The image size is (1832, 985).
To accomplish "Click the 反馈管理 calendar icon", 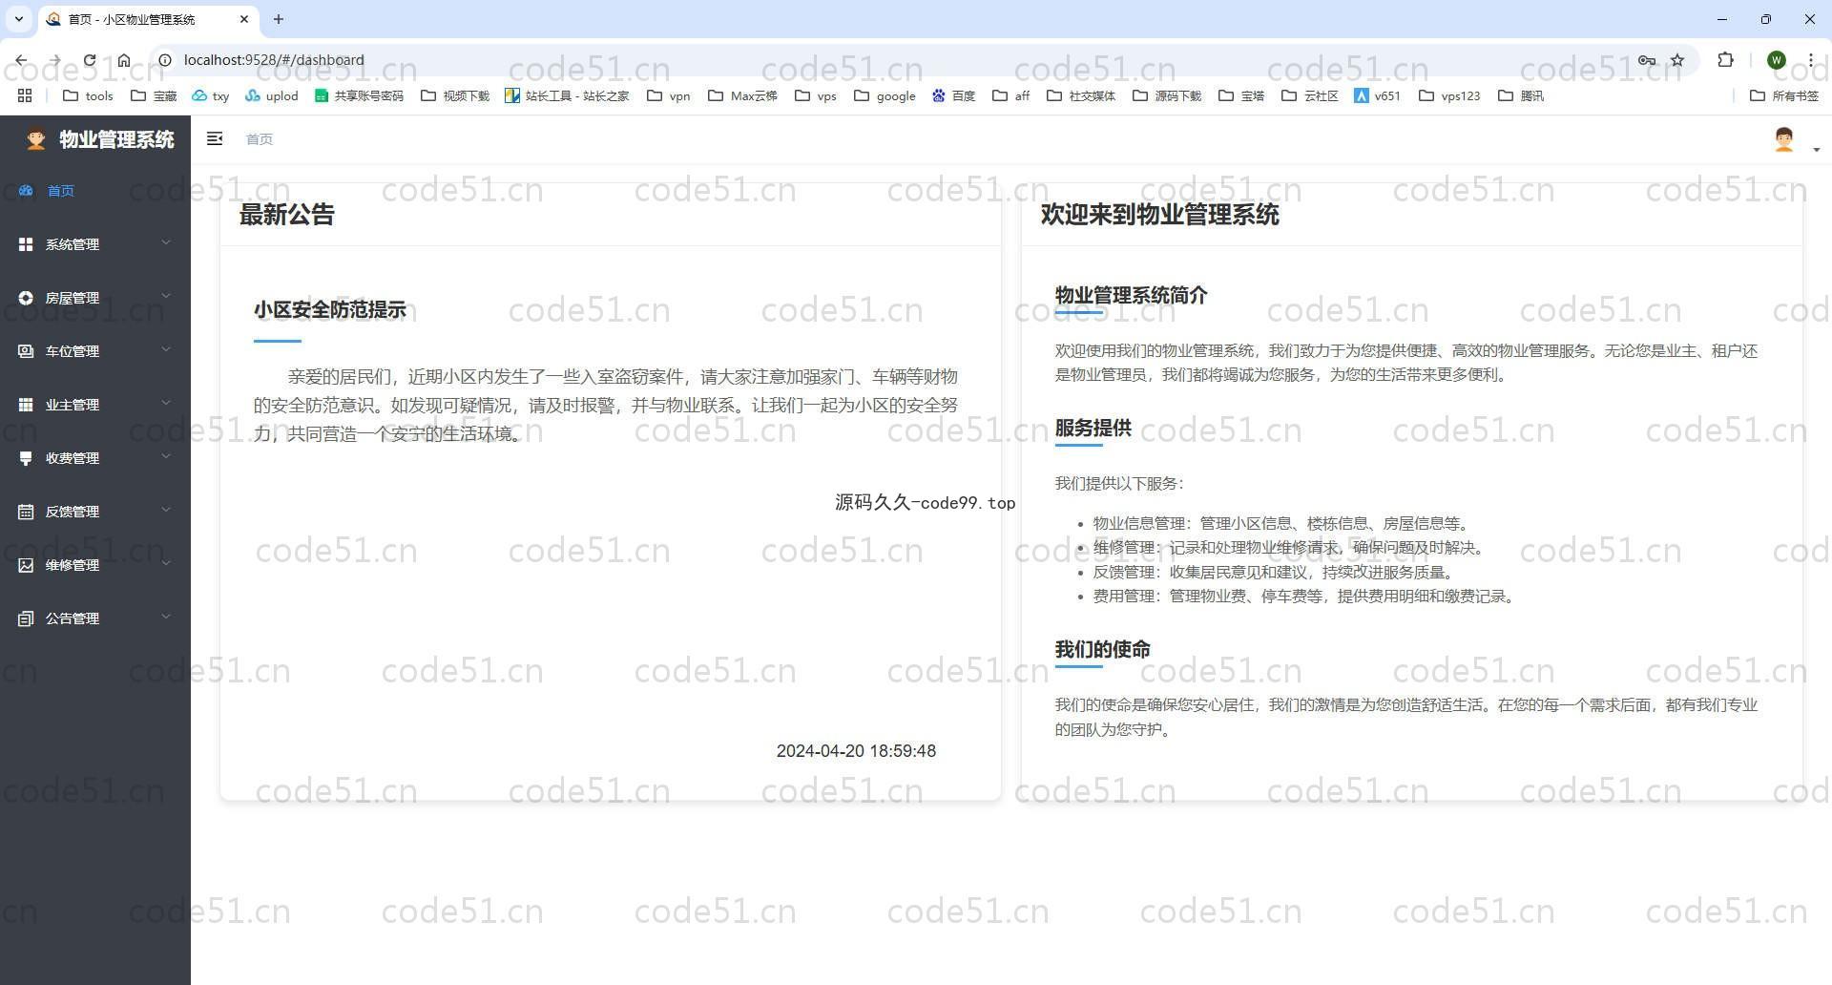I will [x=26, y=512].
